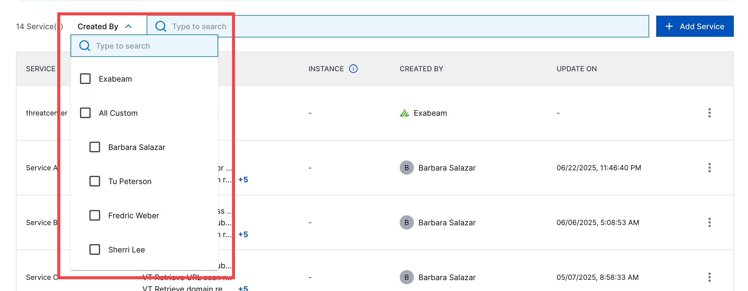This screenshot has width=748, height=291.
Task: Enable the All Custom checkbox
Action: [85, 113]
